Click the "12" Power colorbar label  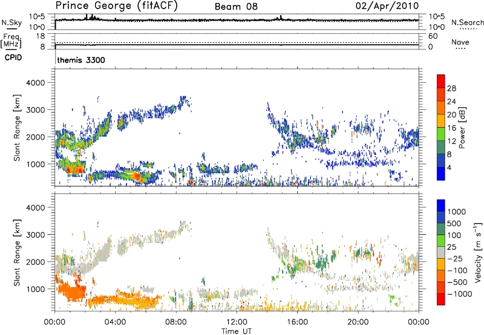pyautogui.click(x=451, y=141)
